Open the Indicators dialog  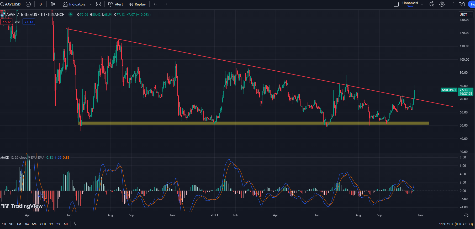(x=74, y=4)
